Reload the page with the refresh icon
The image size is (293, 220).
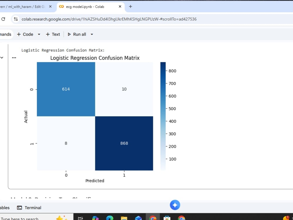[x=3, y=19]
